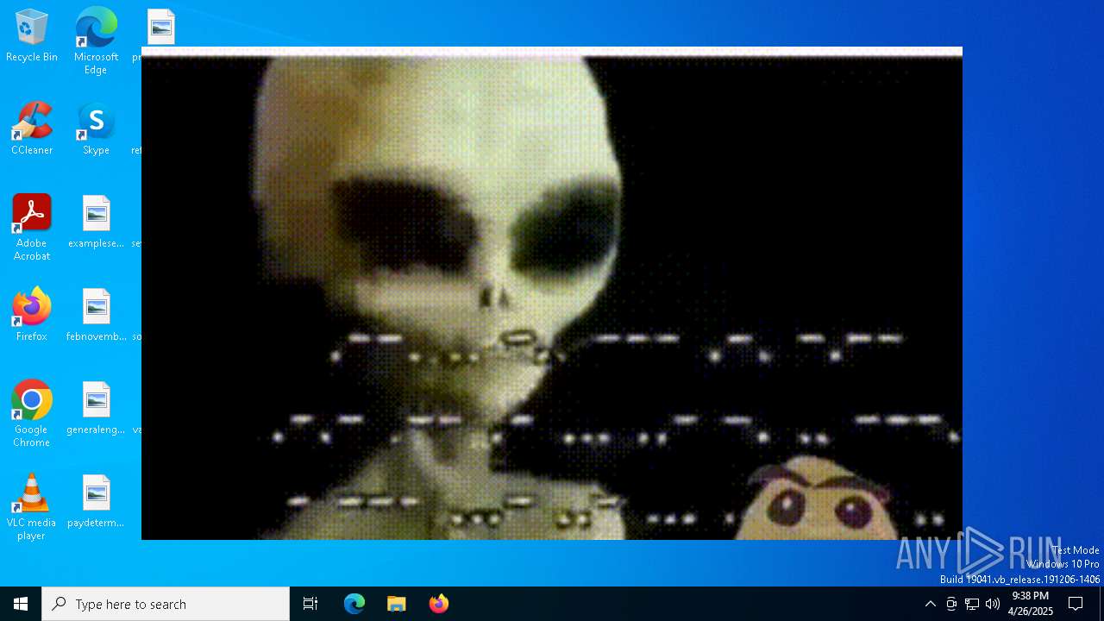1104x621 pixels.
Task: Open Firefox from the taskbar
Action: point(439,604)
